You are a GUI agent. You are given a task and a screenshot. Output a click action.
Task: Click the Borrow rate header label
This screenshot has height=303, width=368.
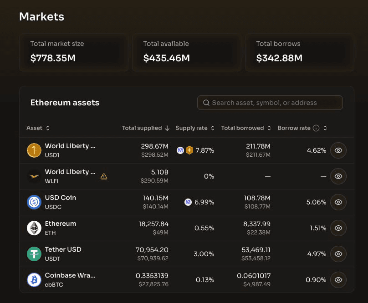294,128
